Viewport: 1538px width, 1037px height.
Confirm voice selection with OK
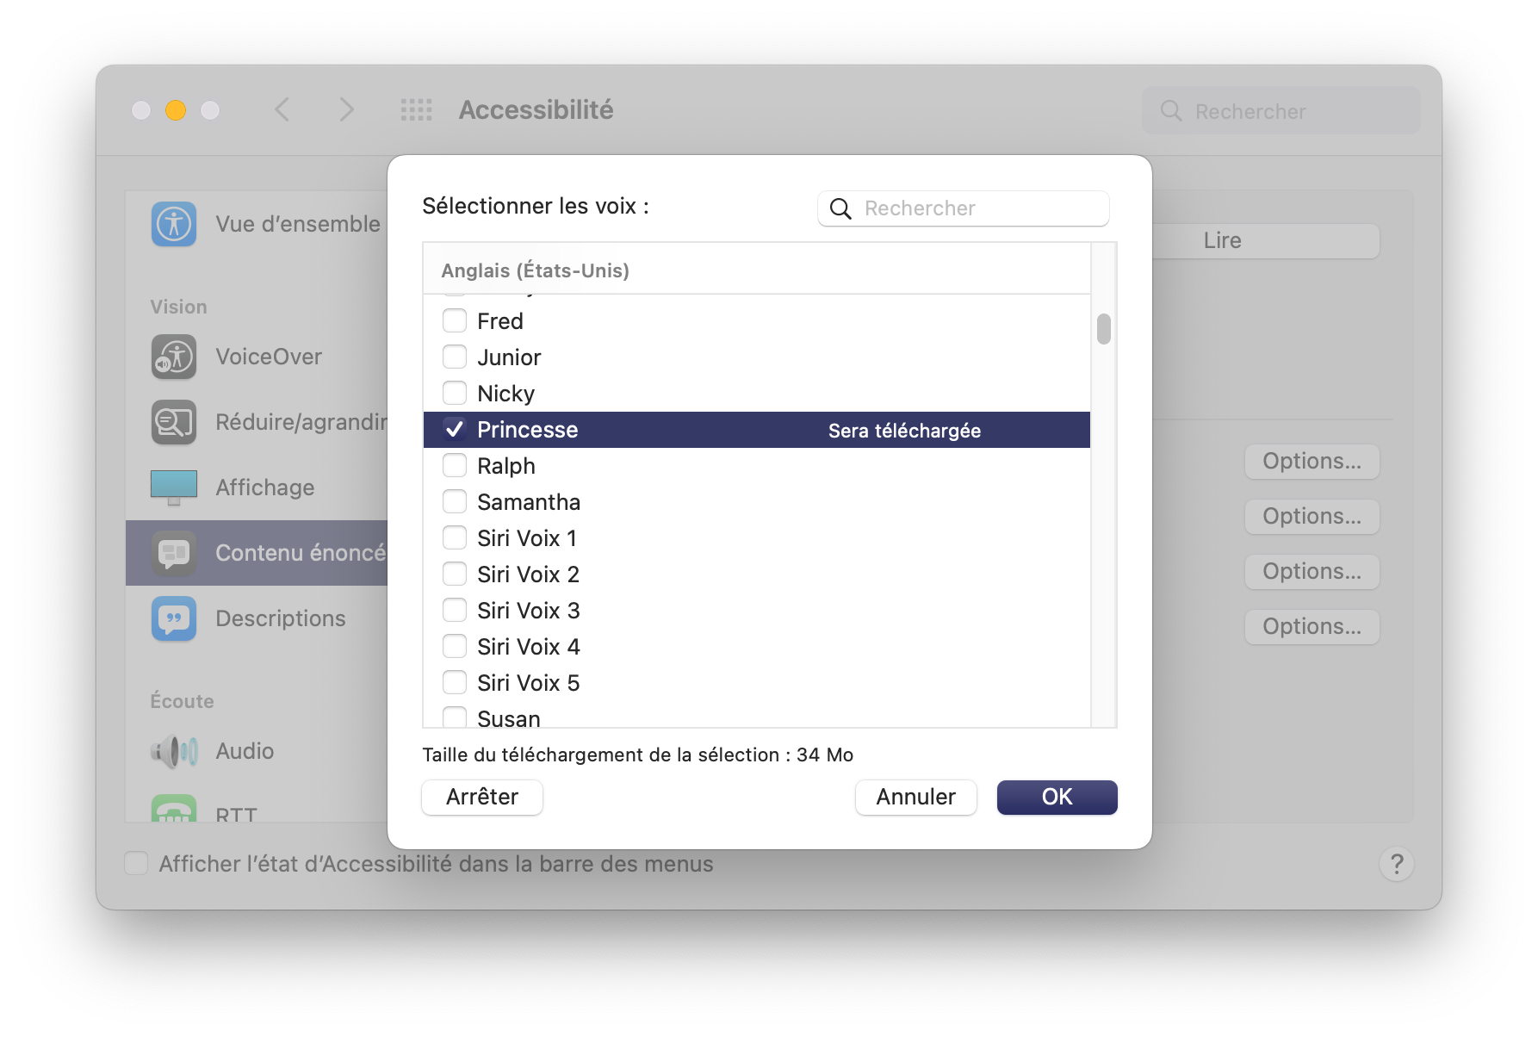[x=1057, y=797]
